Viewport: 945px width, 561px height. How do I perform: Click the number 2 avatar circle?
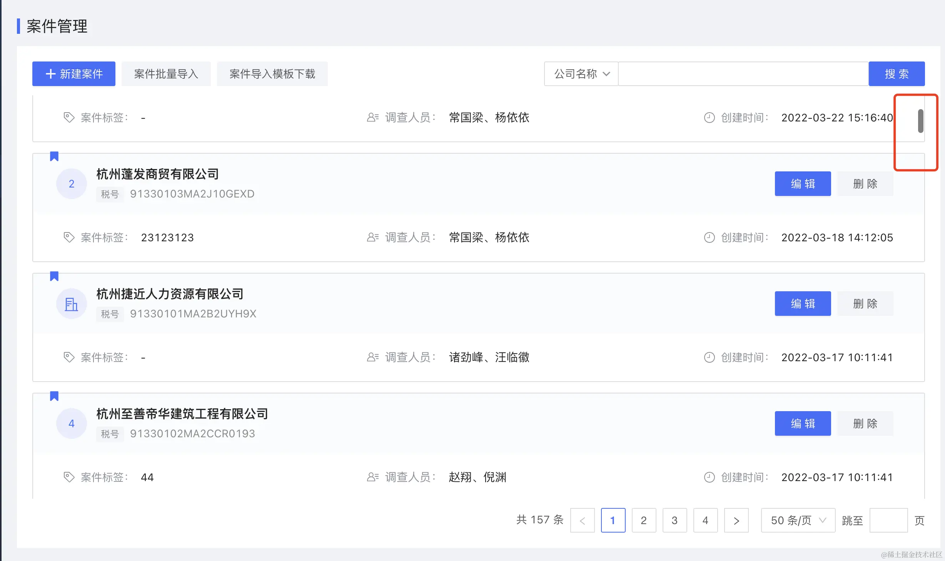[x=72, y=184]
